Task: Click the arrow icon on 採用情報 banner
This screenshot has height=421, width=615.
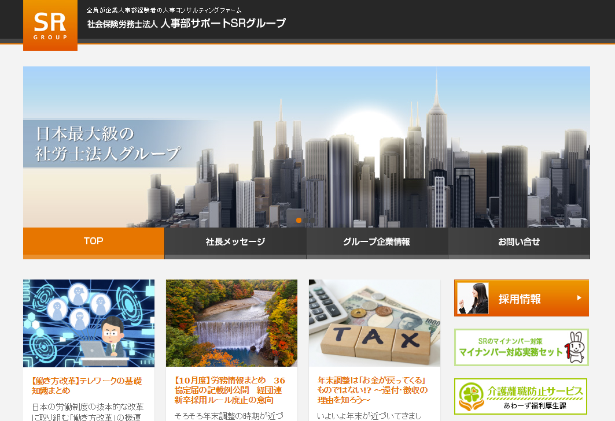Action: pos(579,298)
